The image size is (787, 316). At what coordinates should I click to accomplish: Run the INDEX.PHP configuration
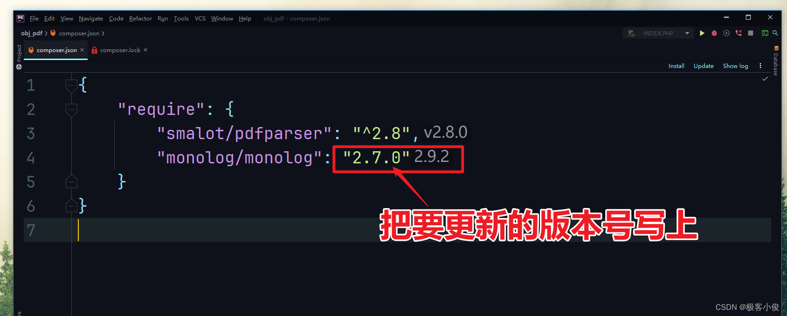pos(702,33)
